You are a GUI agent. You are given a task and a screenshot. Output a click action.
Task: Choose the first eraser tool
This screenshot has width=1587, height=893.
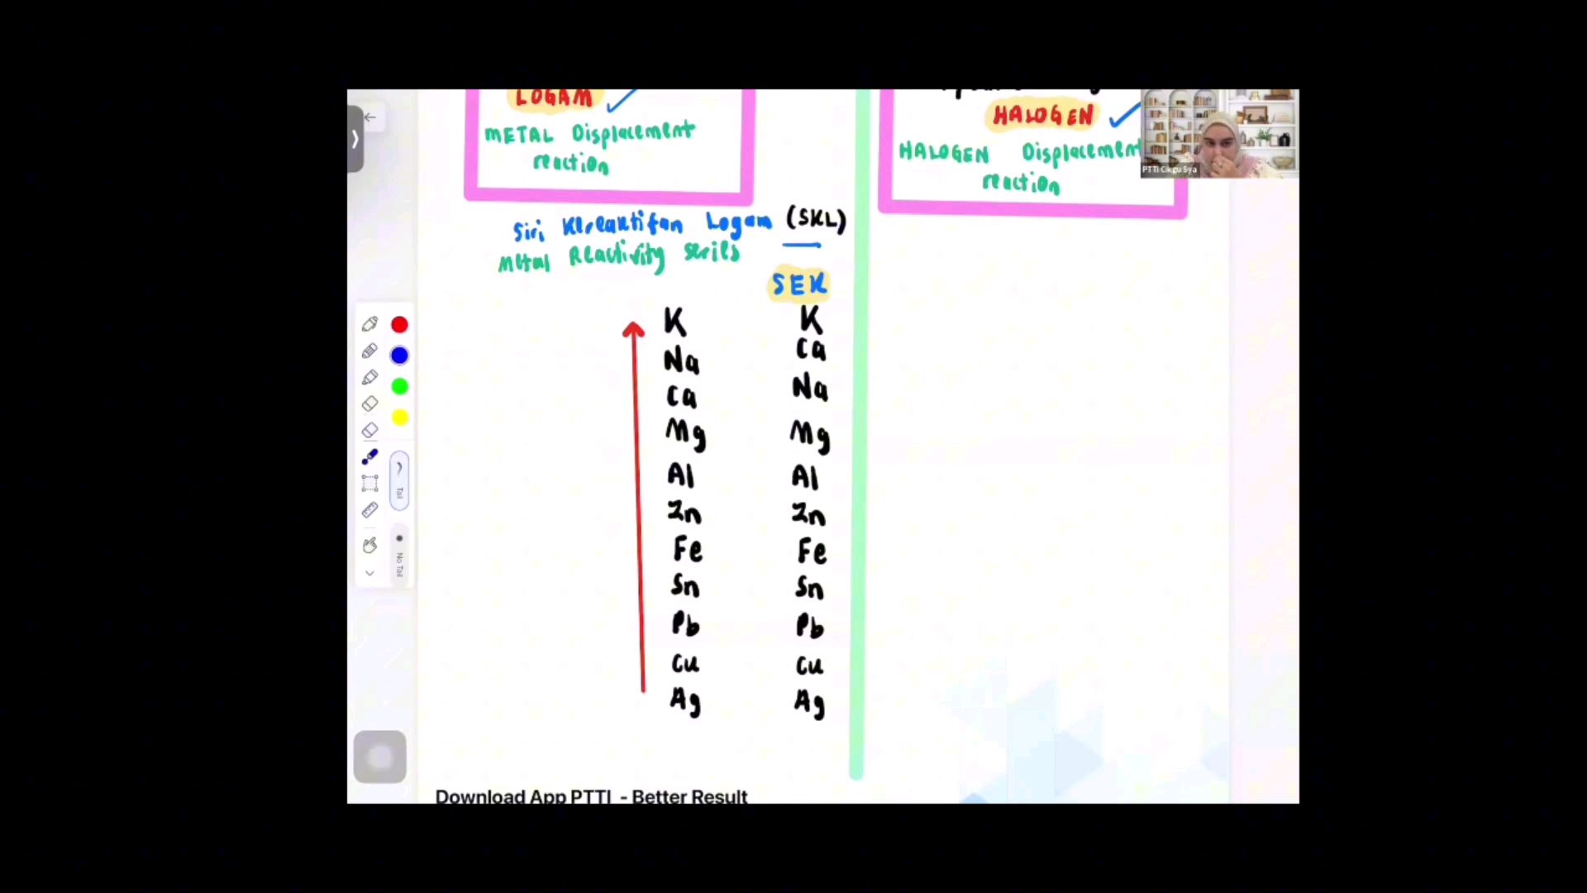369,404
